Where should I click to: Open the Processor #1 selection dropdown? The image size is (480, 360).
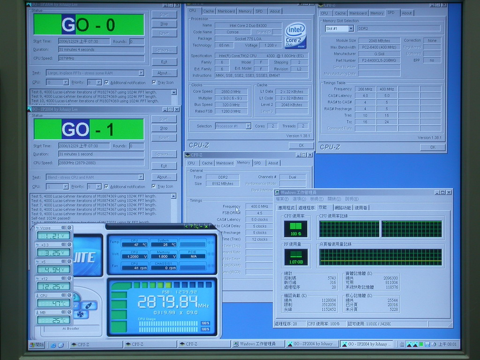pyautogui.click(x=248, y=126)
